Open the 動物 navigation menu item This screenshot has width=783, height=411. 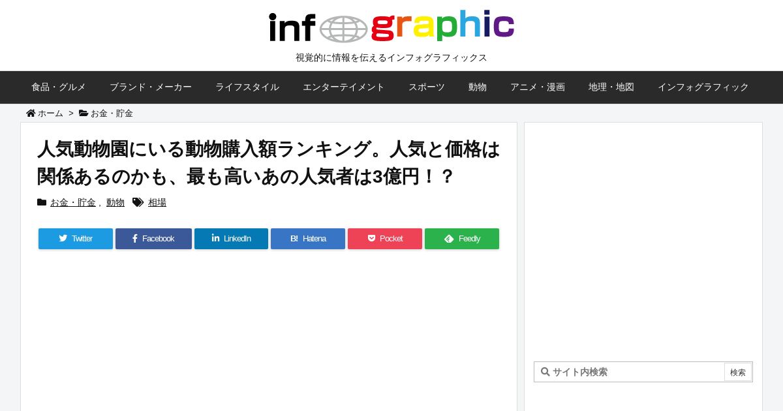(478, 87)
